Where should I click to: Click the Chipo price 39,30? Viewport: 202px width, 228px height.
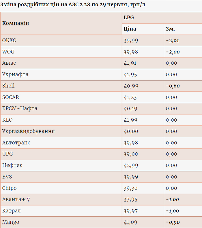(x=130, y=188)
